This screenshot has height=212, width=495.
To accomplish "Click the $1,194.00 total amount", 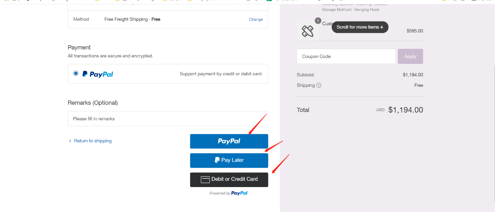I will point(406,110).
